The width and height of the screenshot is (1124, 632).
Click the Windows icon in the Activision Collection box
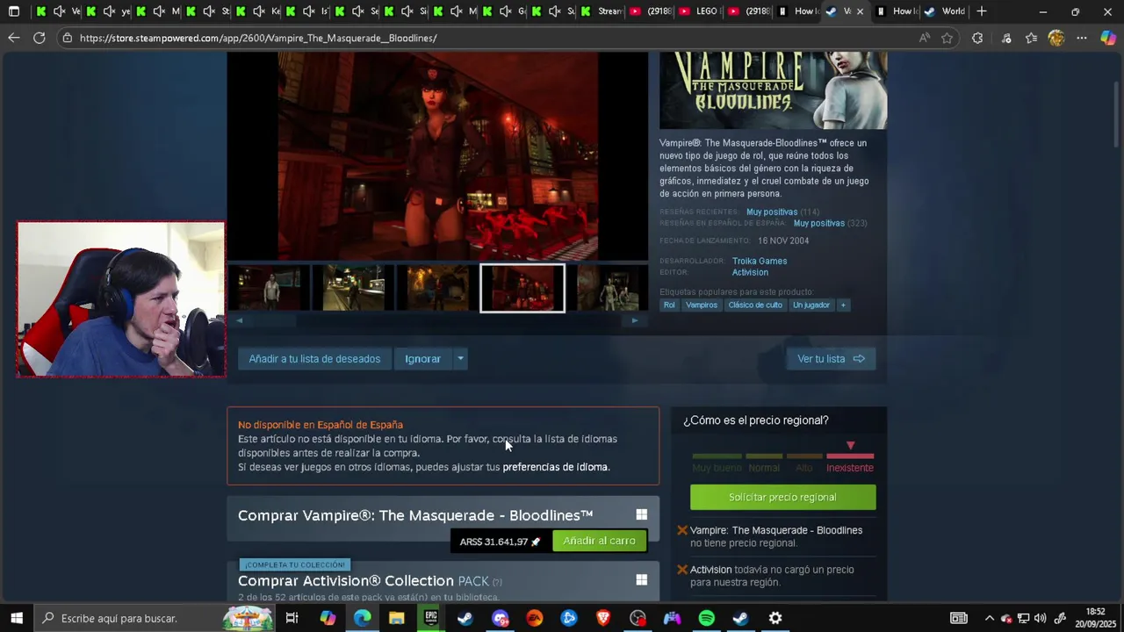pyautogui.click(x=641, y=579)
